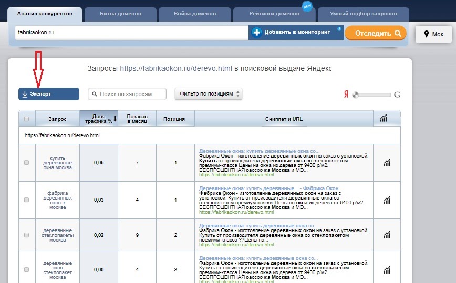Click the traffic share value 0,05

click(x=99, y=163)
